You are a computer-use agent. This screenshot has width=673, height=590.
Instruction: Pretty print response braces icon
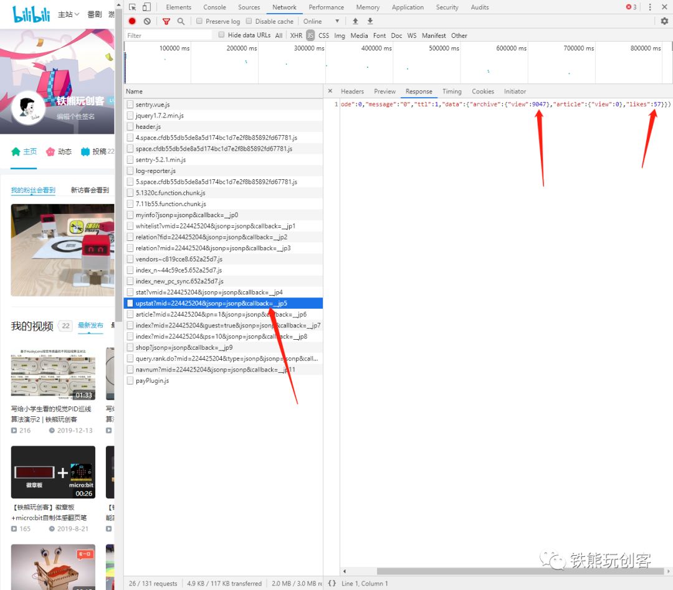pyautogui.click(x=332, y=583)
